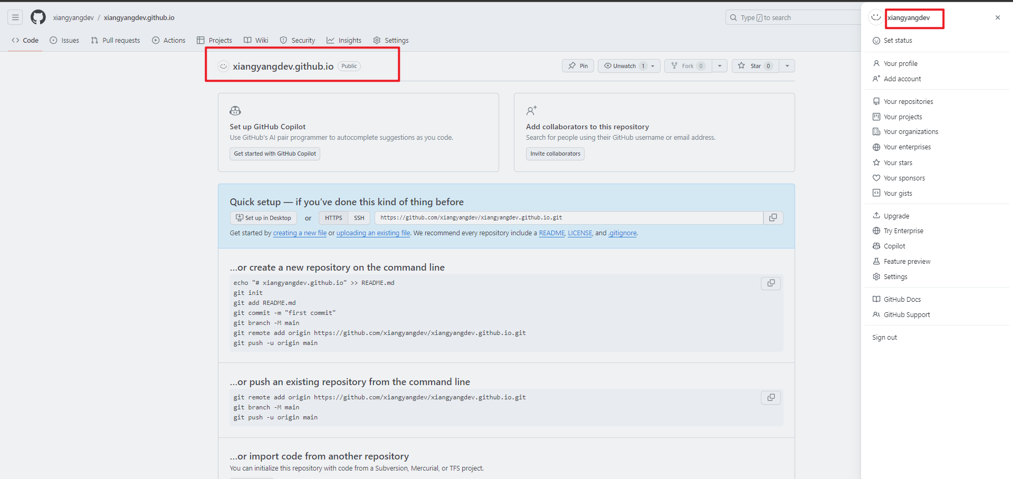
Task: Click Add account menu item
Action: point(936,79)
